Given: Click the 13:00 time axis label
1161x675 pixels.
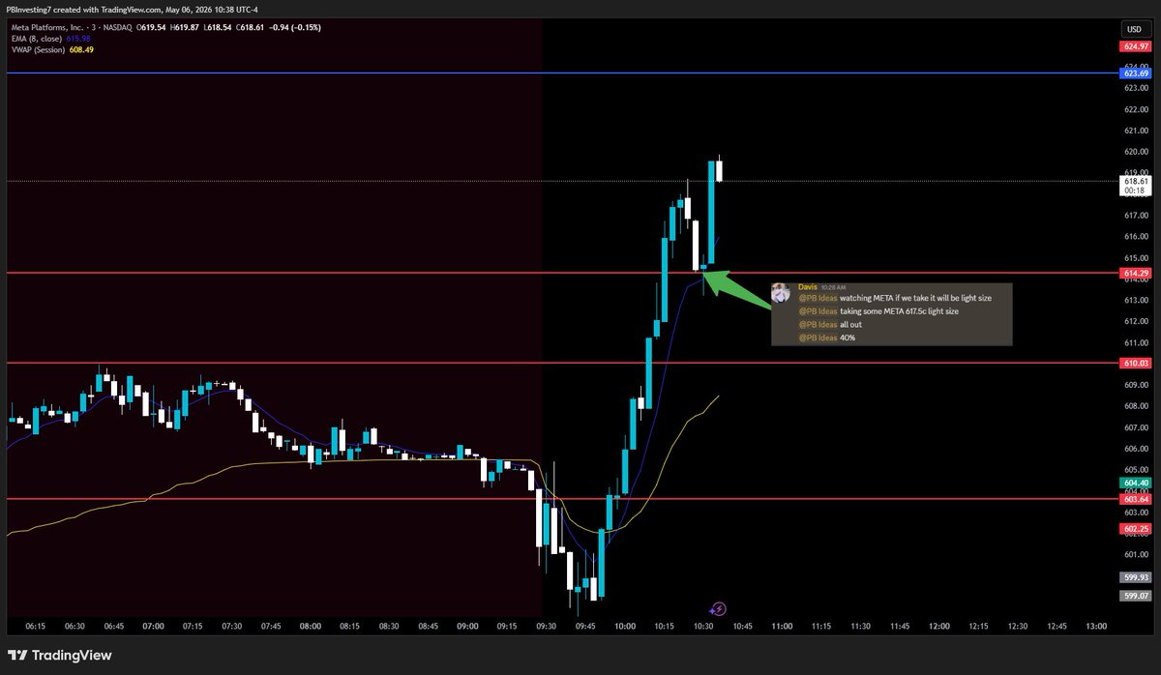Looking at the screenshot, I should click(x=1096, y=627).
